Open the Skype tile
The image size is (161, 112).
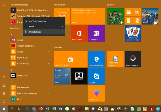point(96,76)
